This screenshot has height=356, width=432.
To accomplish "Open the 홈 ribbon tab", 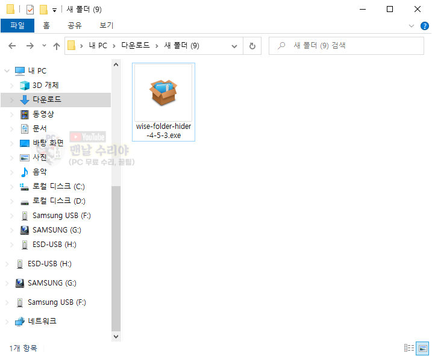I will tap(46, 25).
